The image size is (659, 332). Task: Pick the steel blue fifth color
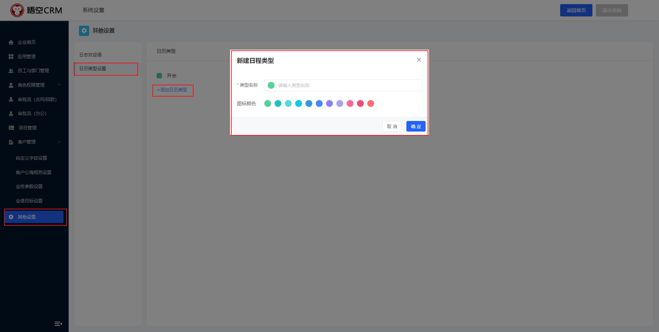coord(309,103)
